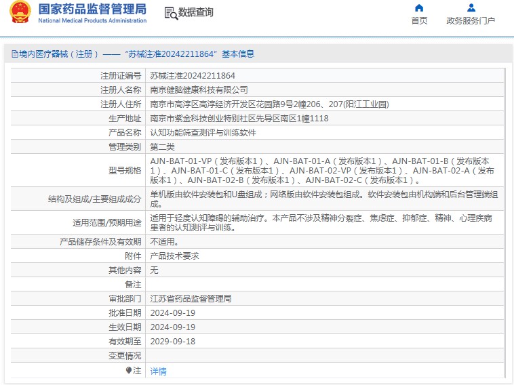Click 国家药品监督管理局 site title
The width and height of the screenshot is (514, 385).
coord(92,9)
